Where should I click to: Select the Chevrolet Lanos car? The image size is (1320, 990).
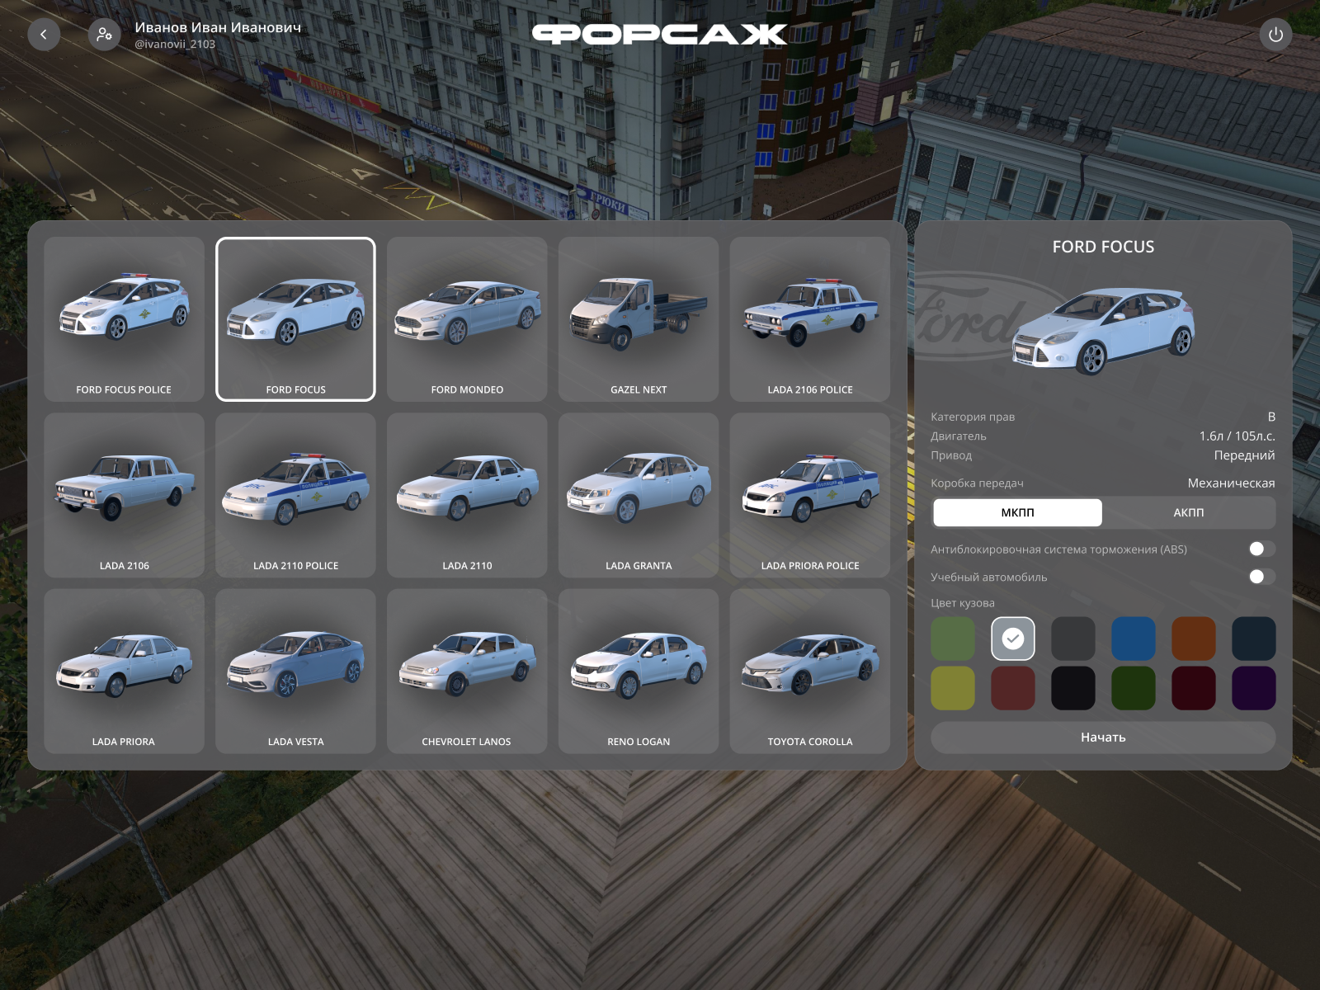point(467,671)
